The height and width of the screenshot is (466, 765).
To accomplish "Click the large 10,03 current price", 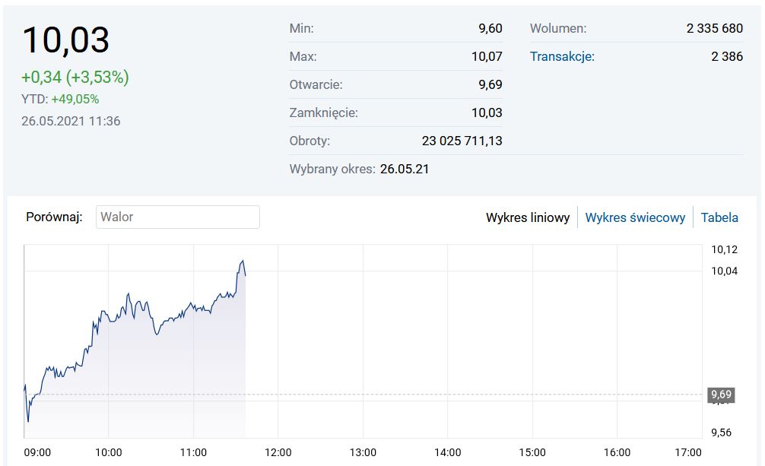I will point(66,40).
